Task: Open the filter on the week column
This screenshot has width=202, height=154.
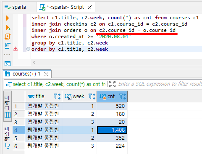Action: [x=90, y=96]
